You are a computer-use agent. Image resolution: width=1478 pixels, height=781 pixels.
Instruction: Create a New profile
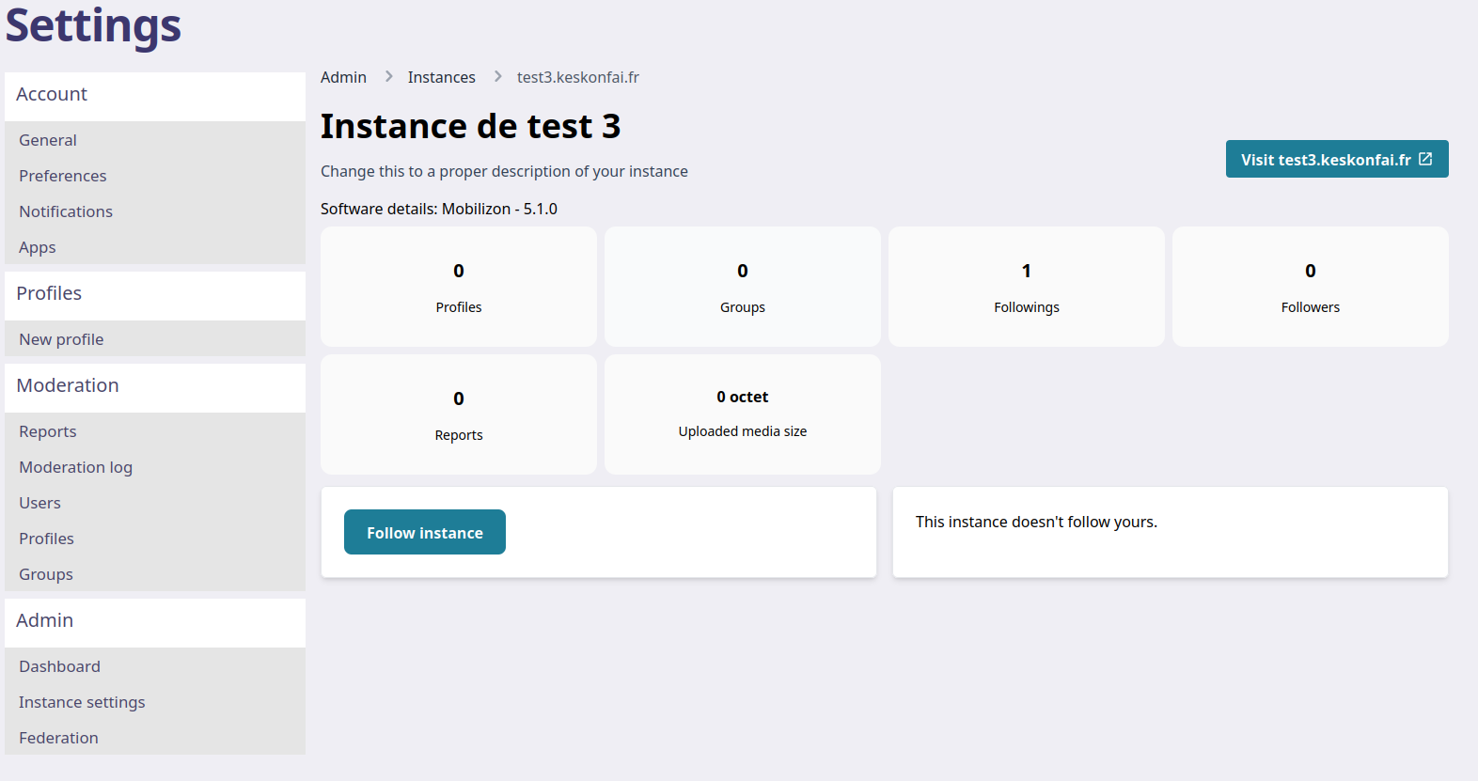(x=61, y=339)
